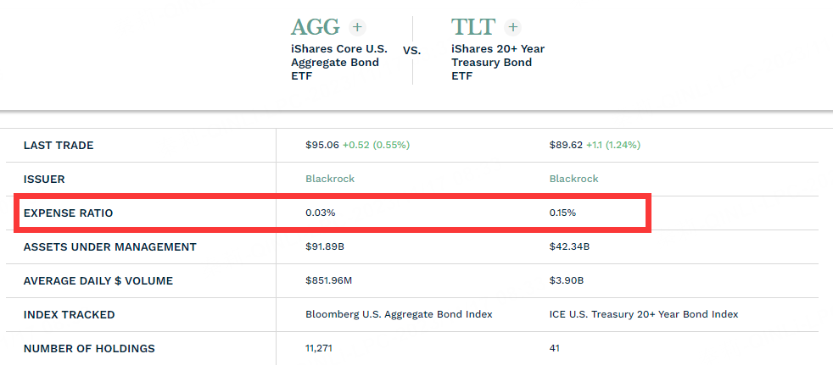833x365 pixels.
Task: Click the plus icon beside TLT
Action: (x=512, y=27)
